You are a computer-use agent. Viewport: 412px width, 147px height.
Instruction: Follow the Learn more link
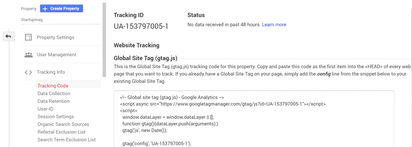coord(274,24)
